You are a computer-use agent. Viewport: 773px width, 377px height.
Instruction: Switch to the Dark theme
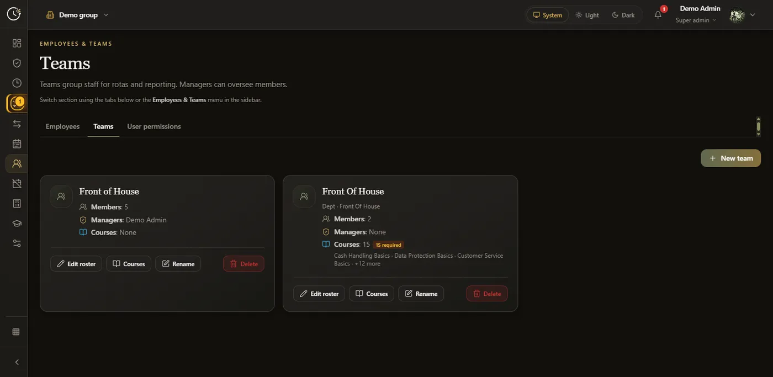pos(623,15)
